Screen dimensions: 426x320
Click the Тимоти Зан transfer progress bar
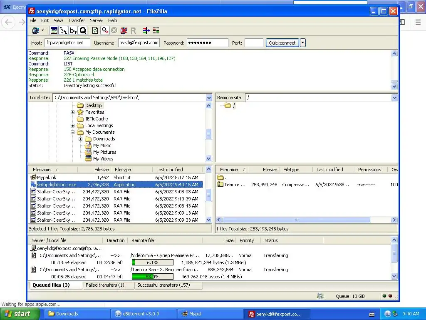coord(152,277)
